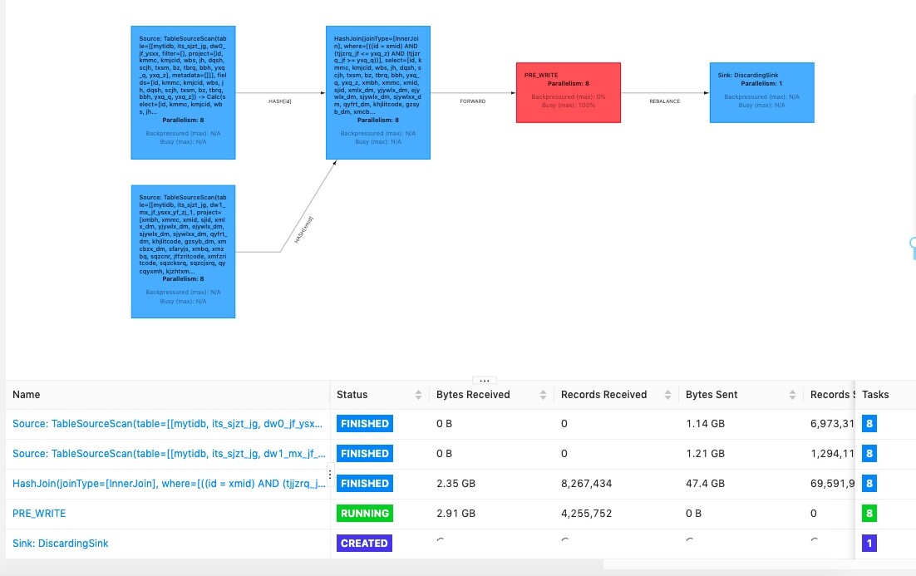This screenshot has height=576, width=916.
Task: Click the purple tasks badge for DiscardingSink
Action: [x=869, y=544]
